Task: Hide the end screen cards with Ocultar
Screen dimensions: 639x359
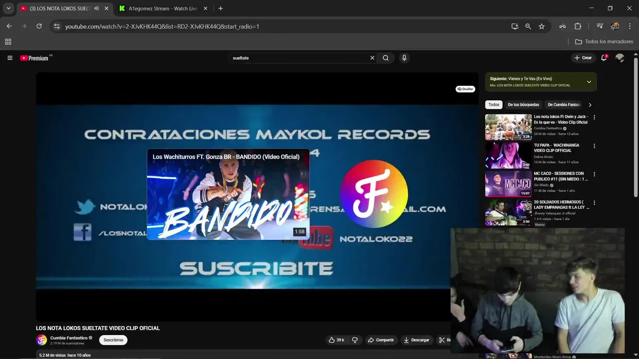Action: pos(465,89)
